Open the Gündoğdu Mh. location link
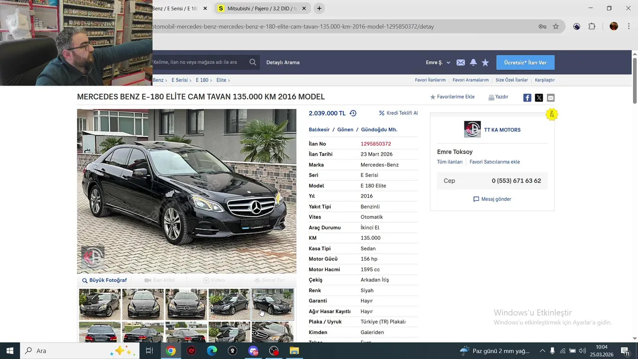Image resolution: width=638 pixels, height=359 pixels. [379, 130]
